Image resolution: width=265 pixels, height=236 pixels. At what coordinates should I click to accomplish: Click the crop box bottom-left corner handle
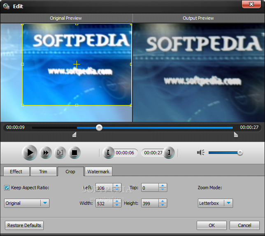[x=22, y=105]
